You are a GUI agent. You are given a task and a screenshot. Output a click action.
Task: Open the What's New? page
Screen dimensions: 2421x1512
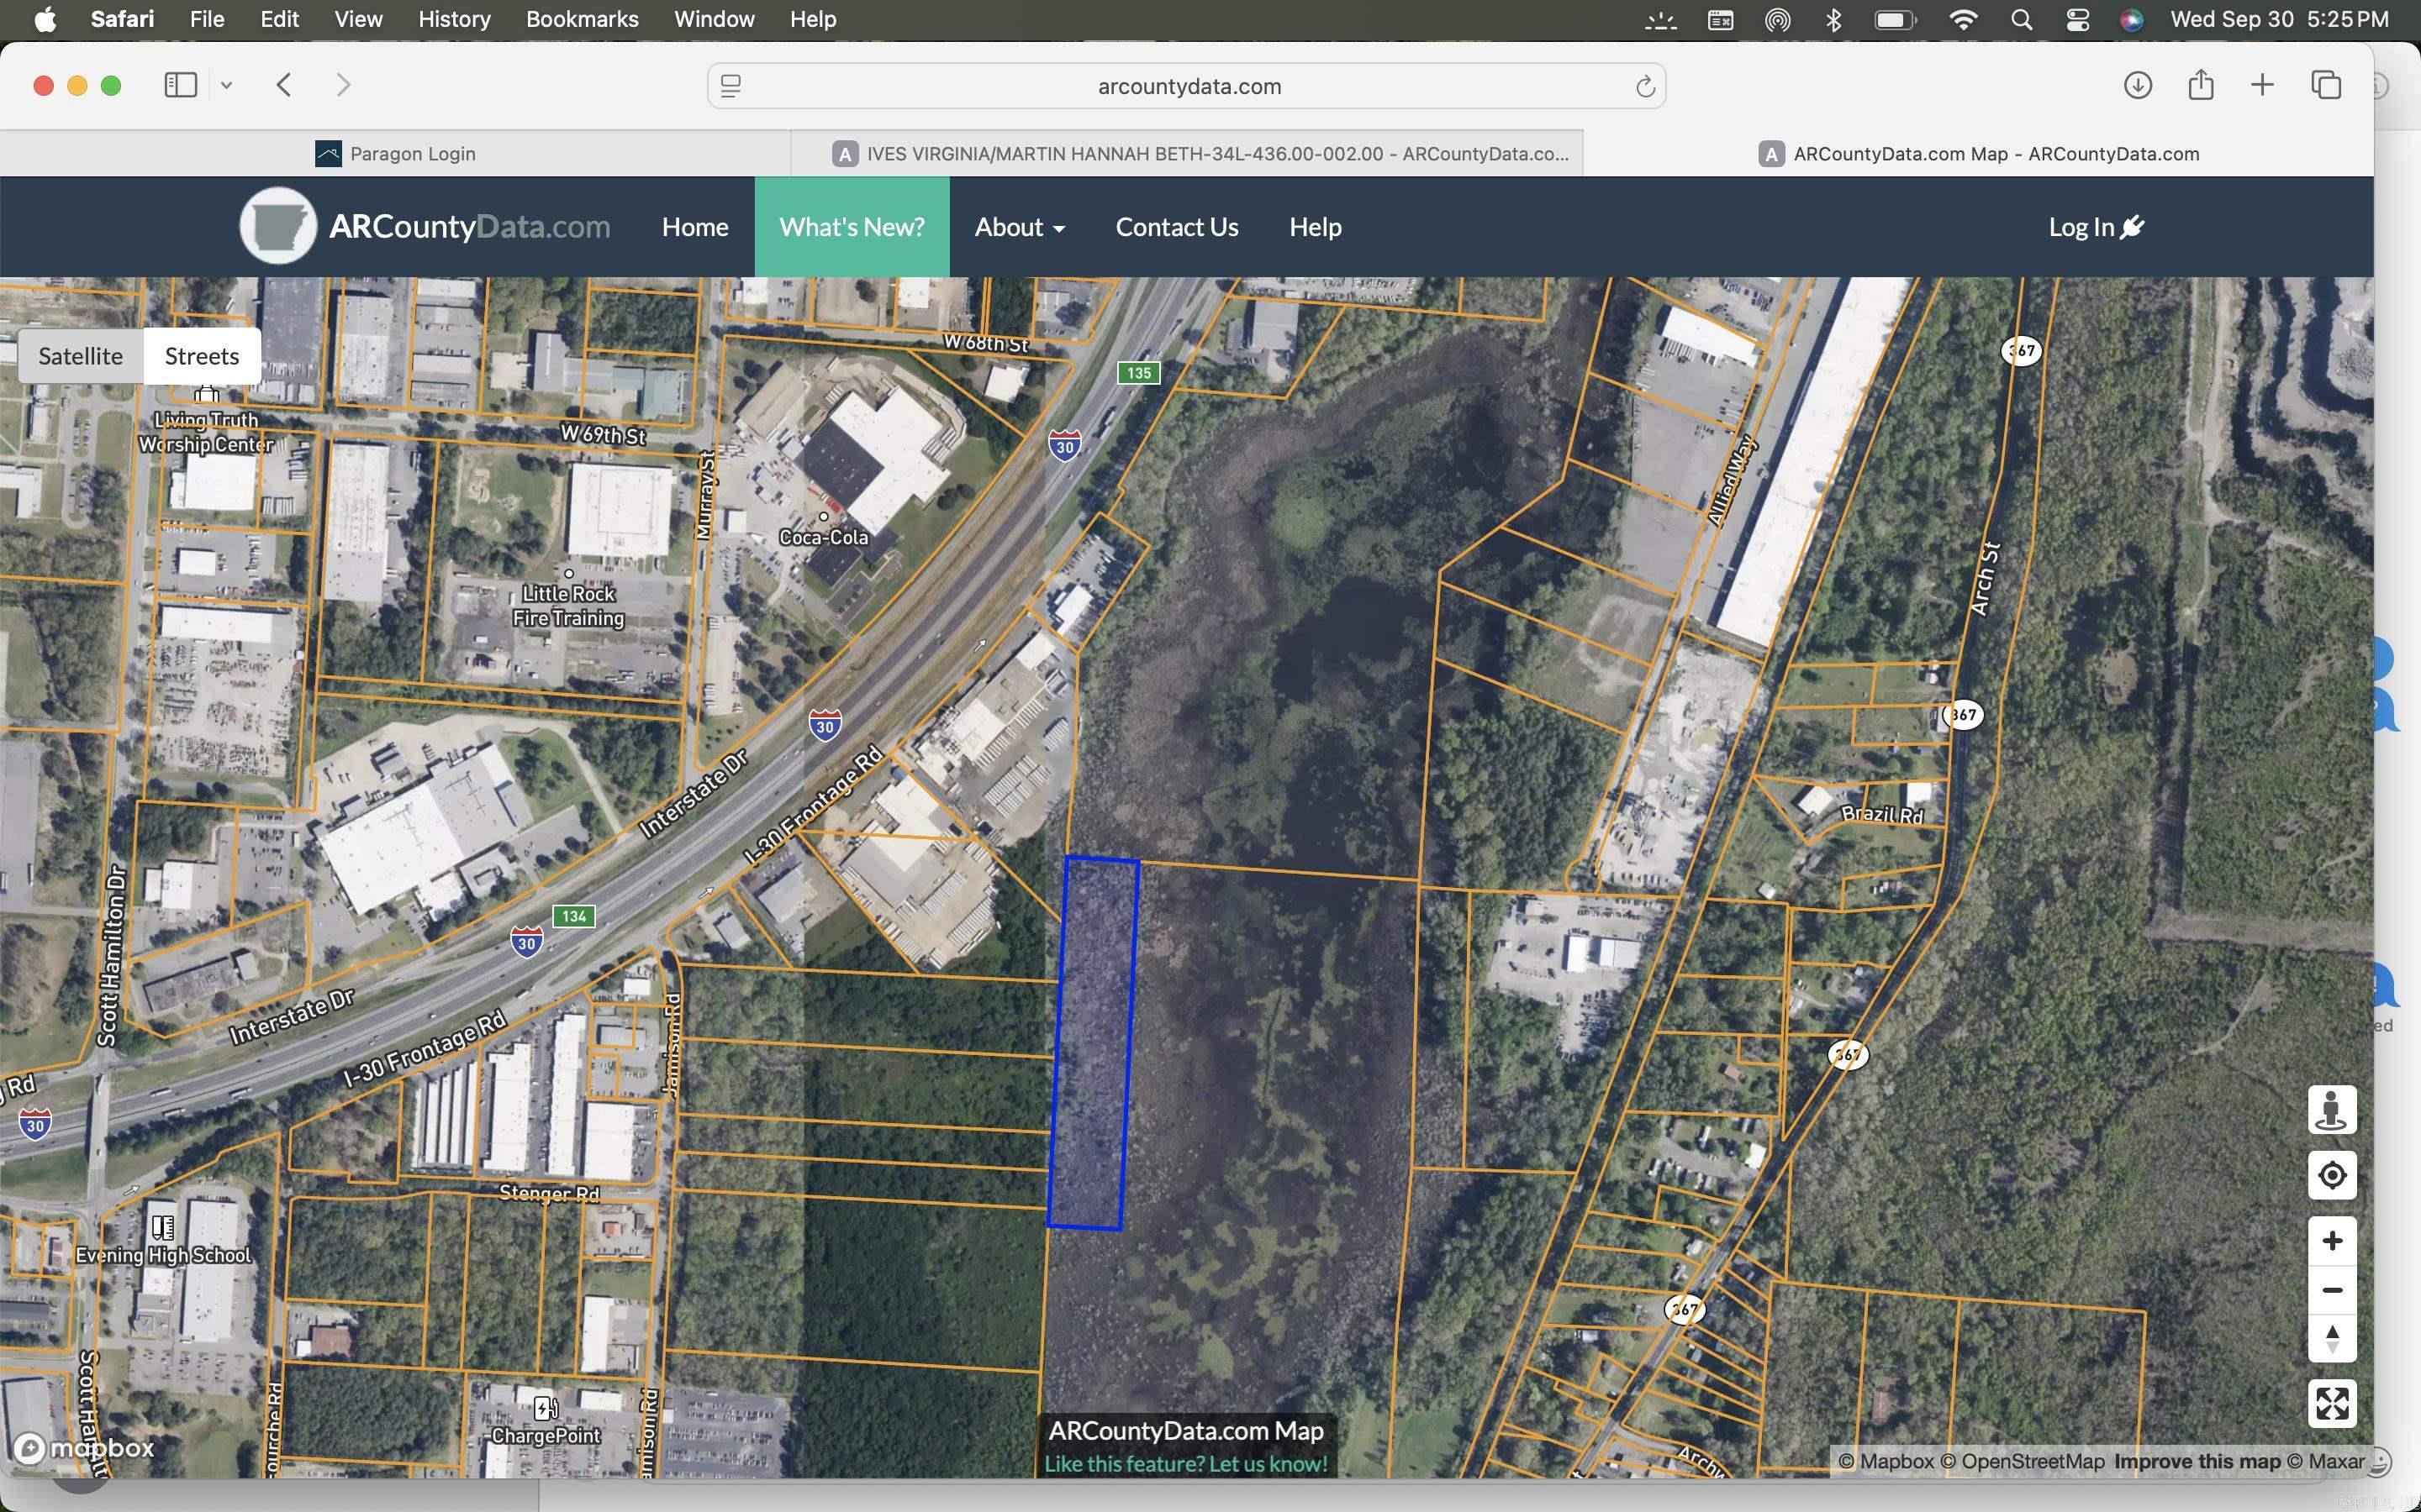pyautogui.click(x=852, y=227)
